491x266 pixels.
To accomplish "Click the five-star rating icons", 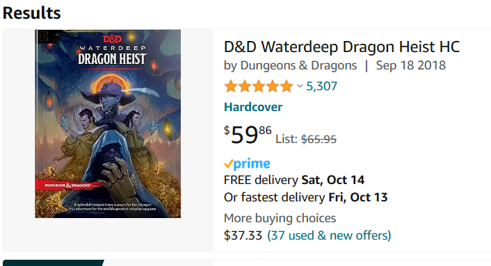I will 258,86.
